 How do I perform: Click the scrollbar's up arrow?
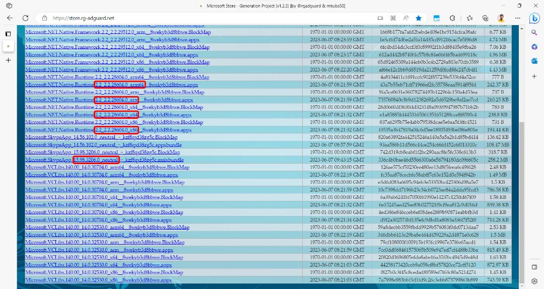tap(521, 28)
